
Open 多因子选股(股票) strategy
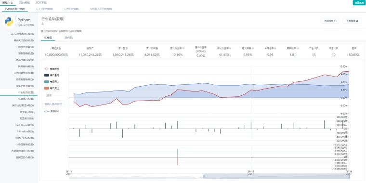[x=25, y=138]
